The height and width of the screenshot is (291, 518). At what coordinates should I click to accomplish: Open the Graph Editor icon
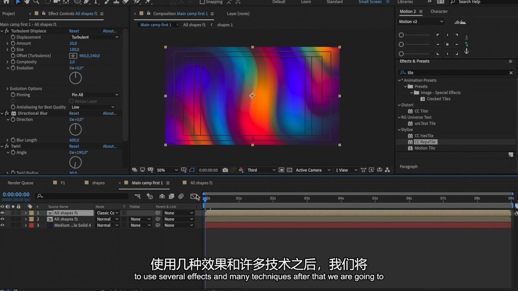click(x=194, y=196)
